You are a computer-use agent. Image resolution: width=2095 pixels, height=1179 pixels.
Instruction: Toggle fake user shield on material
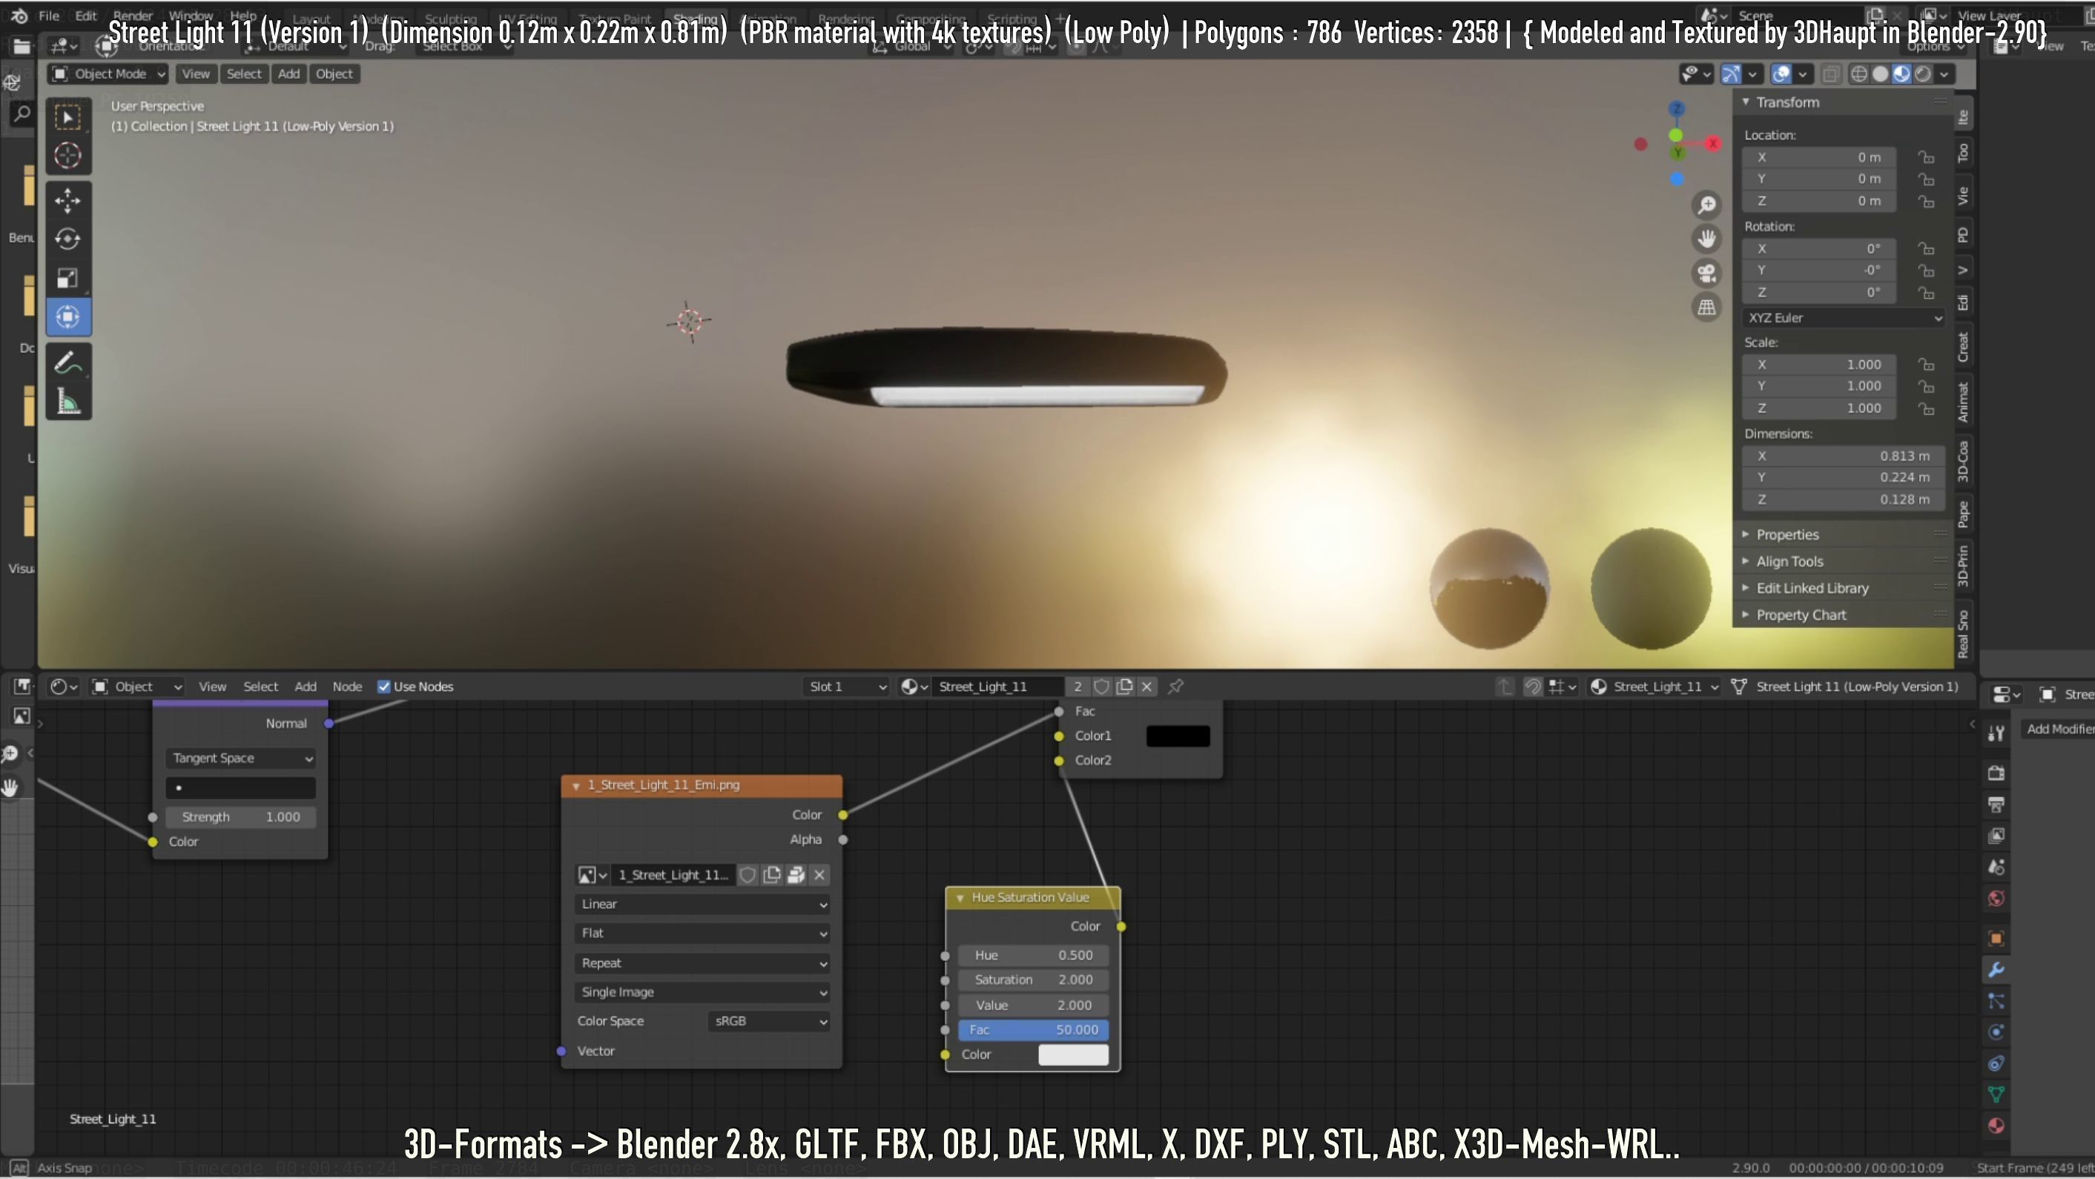pos(1101,687)
